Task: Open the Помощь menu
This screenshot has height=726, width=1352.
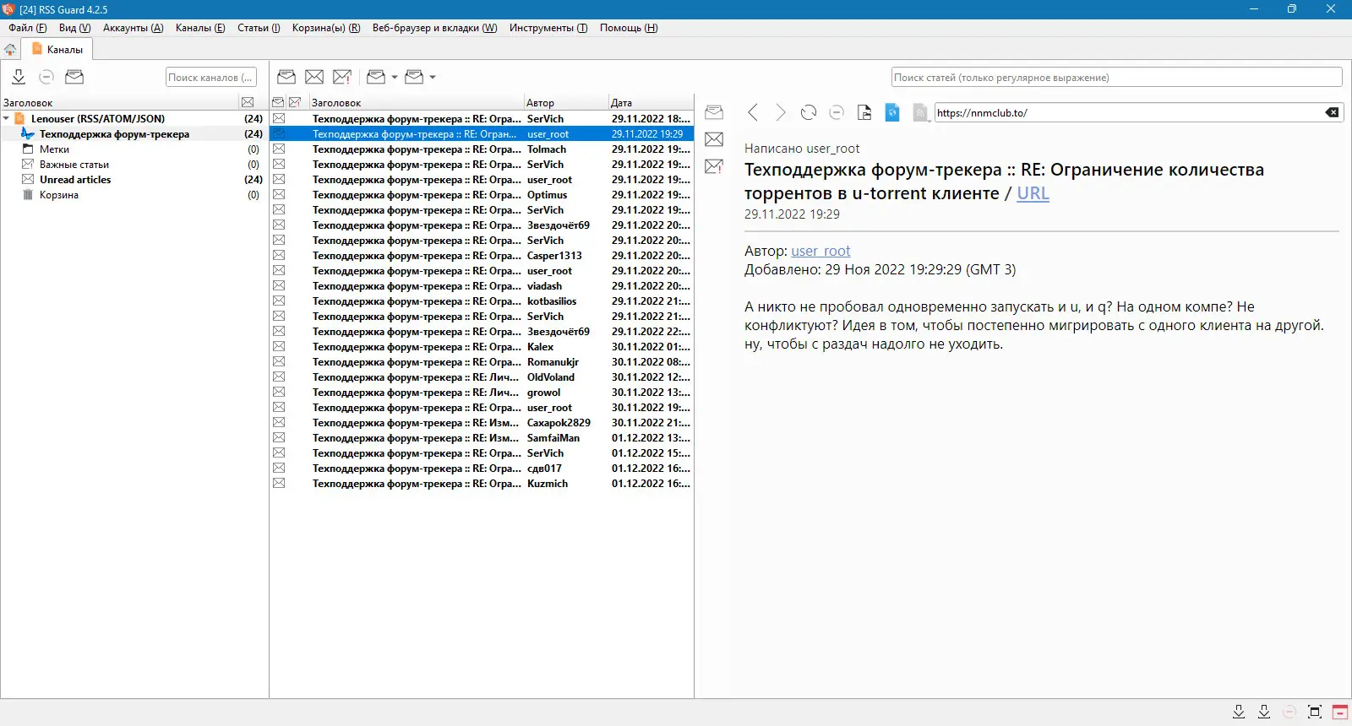Action: click(x=629, y=28)
